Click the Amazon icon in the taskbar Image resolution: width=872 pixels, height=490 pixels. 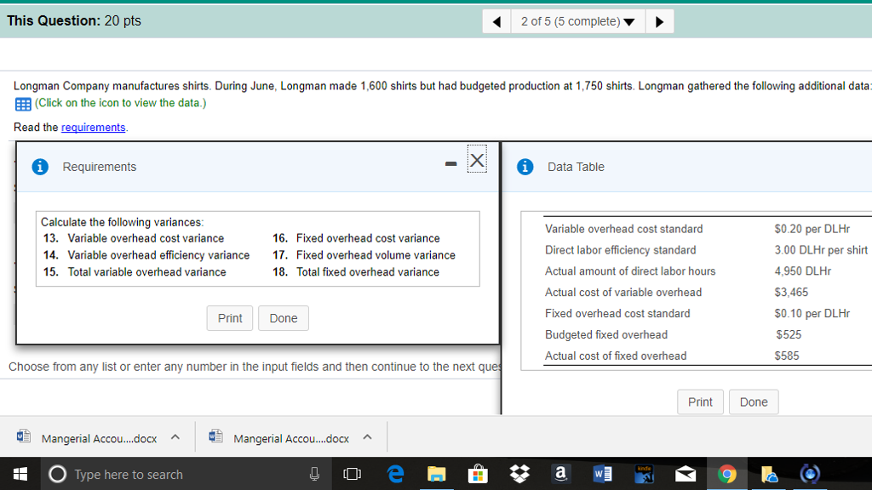pos(560,474)
